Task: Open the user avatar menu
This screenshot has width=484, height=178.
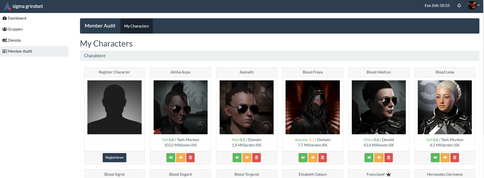Action: point(474,5)
